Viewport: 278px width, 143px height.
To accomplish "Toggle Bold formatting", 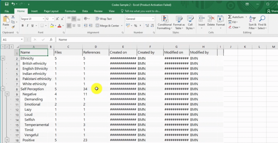I will pyautogui.click(x=23, y=26).
